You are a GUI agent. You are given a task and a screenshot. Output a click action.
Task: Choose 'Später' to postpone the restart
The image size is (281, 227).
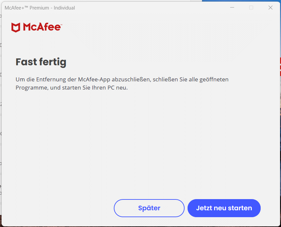(149, 208)
